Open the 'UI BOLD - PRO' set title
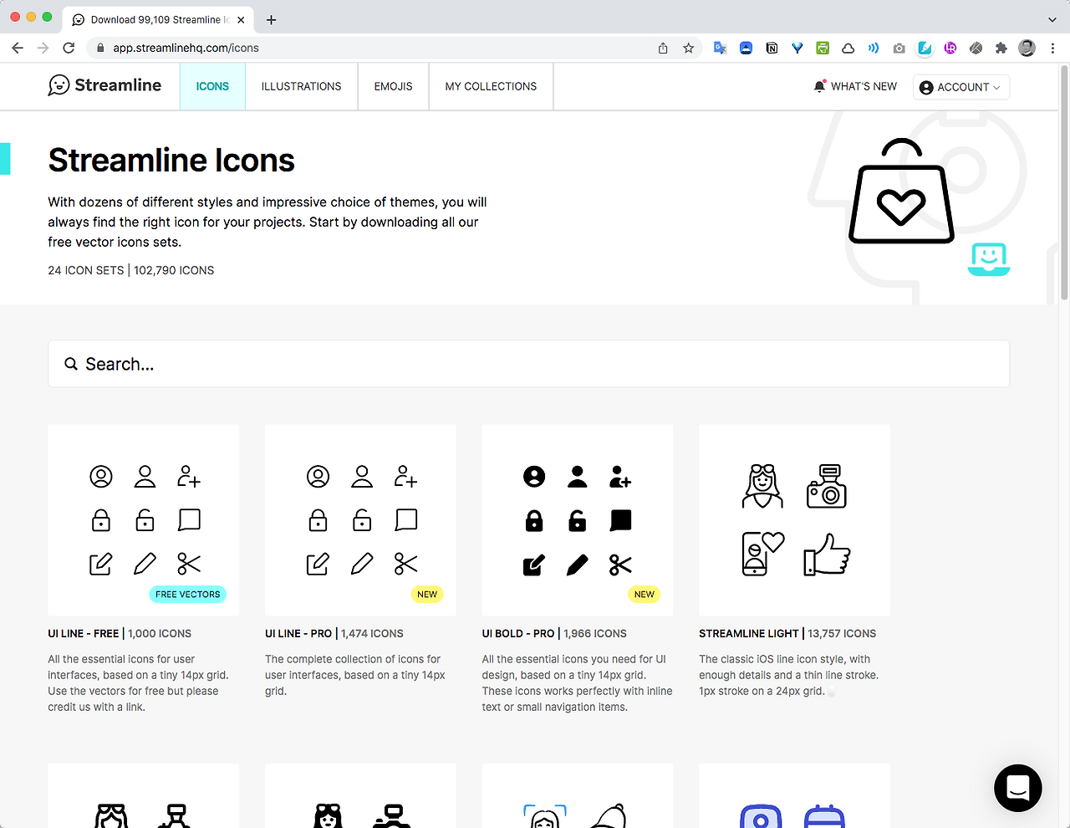The width and height of the screenshot is (1070, 828). coord(518,634)
